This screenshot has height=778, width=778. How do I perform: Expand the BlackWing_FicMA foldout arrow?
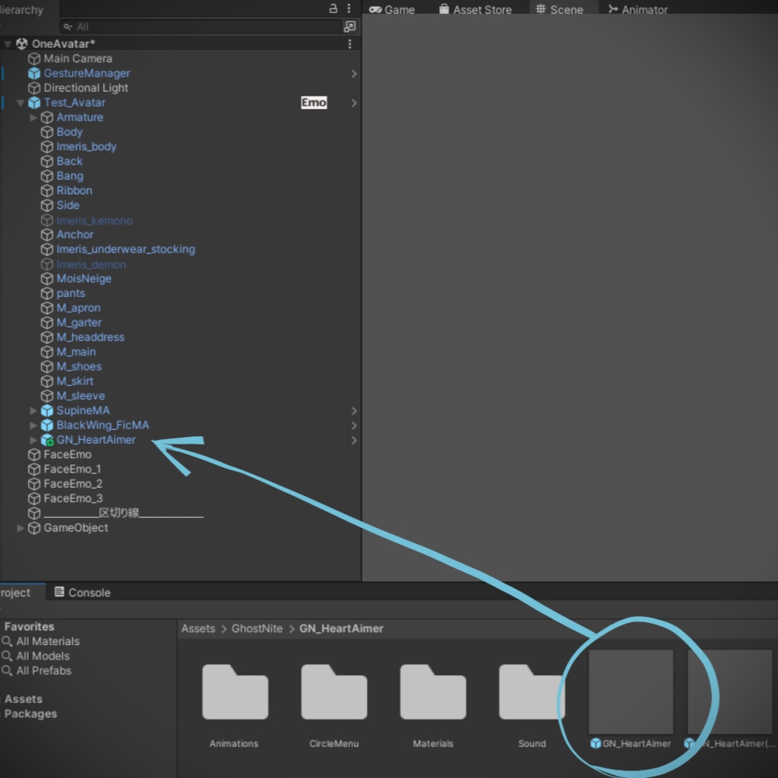(33, 425)
